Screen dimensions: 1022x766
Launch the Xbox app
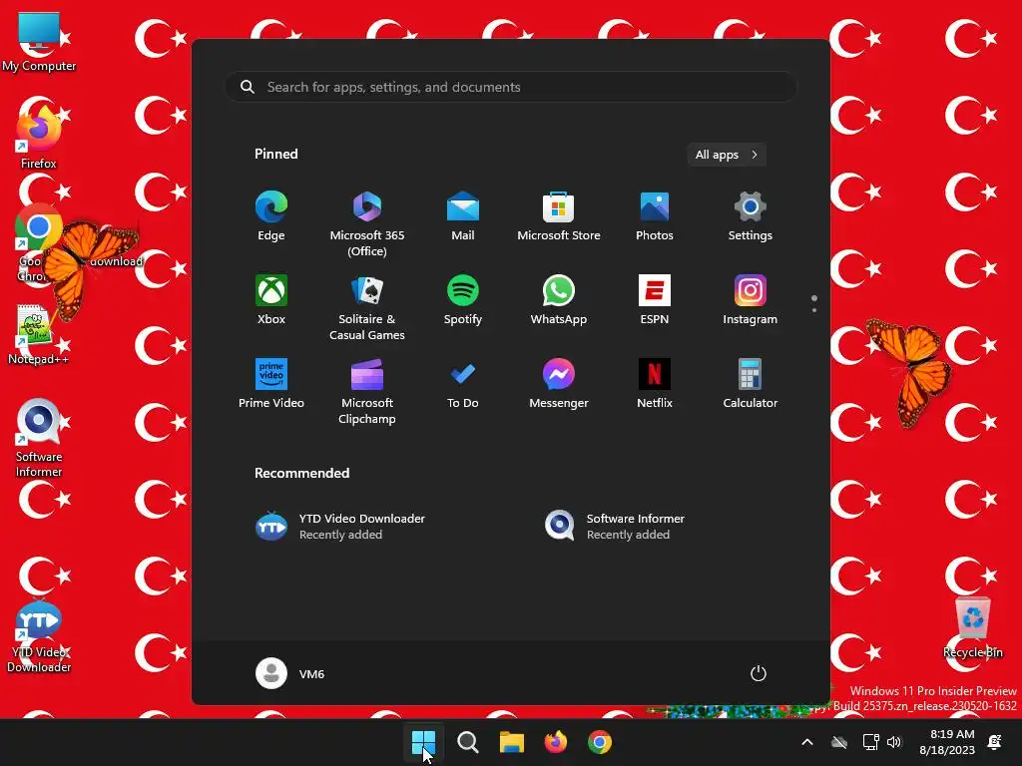pos(271,299)
